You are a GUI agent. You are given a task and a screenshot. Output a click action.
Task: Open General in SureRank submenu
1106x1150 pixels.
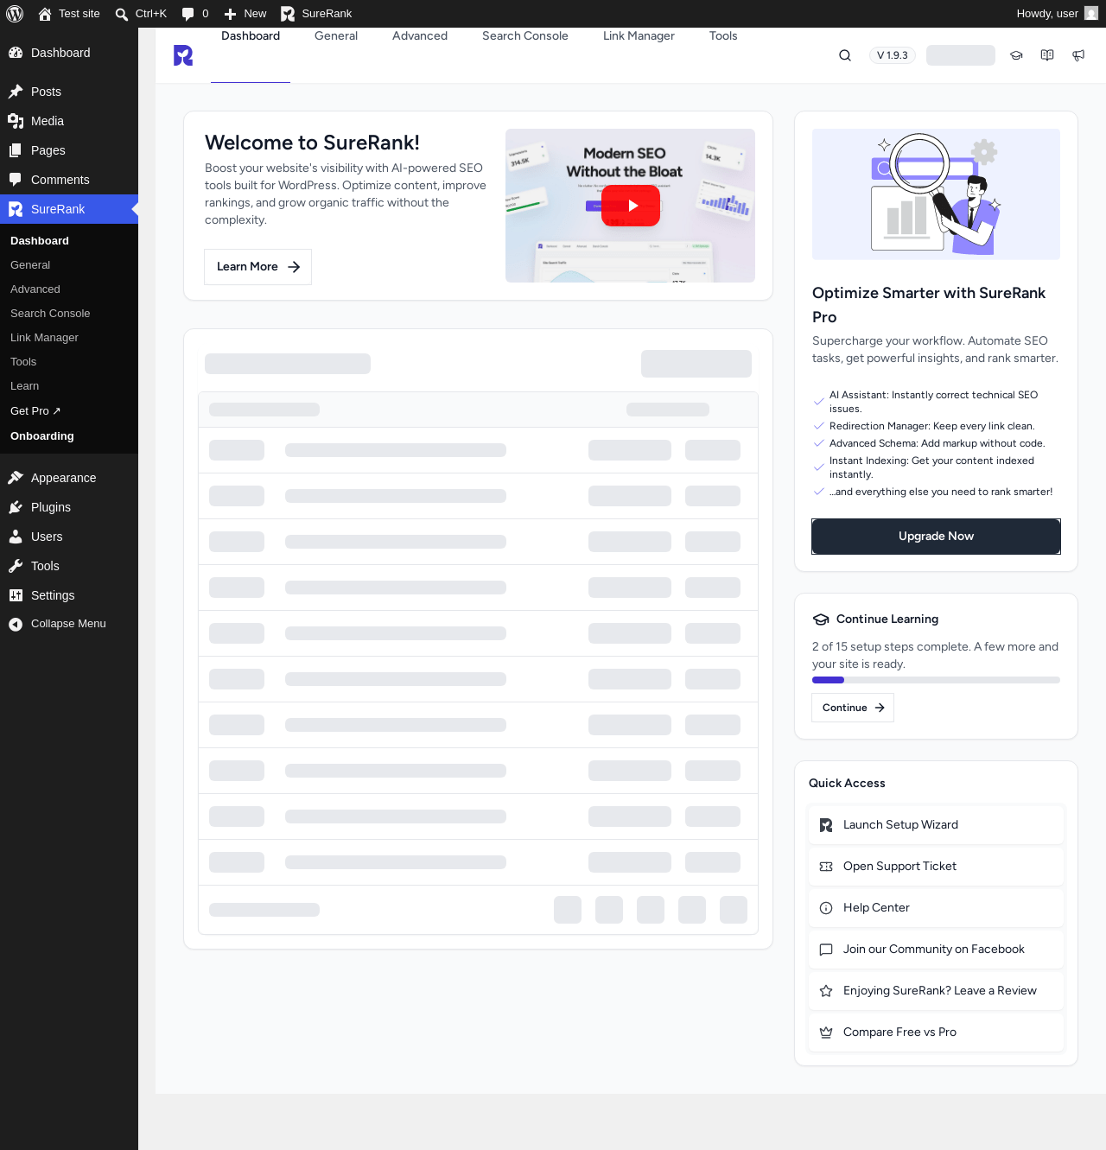[30, 265]
